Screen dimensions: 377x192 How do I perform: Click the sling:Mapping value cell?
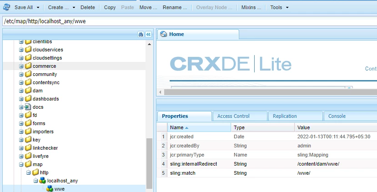click(336, 155)
